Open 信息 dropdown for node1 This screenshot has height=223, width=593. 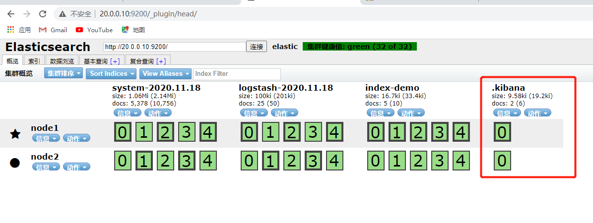click(46, 138)
